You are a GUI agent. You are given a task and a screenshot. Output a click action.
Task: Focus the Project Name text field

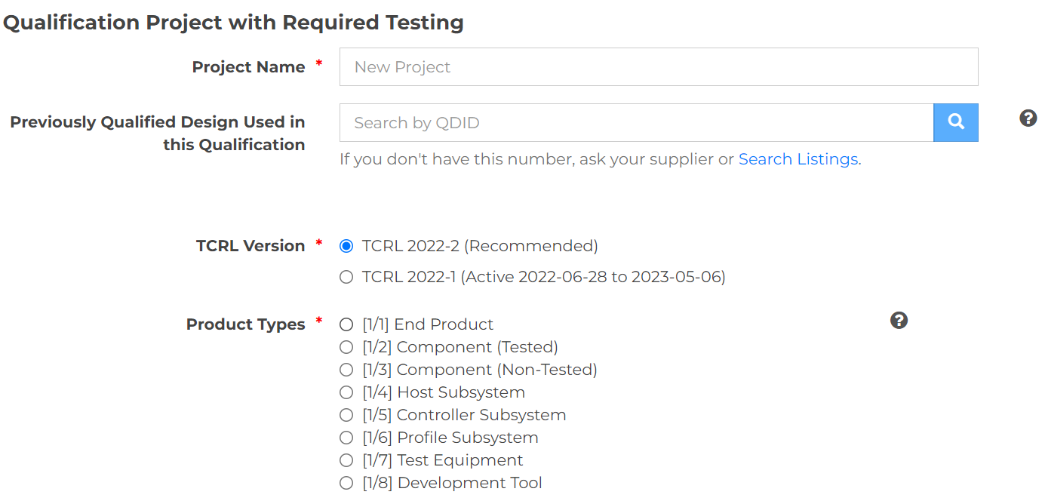658,67
